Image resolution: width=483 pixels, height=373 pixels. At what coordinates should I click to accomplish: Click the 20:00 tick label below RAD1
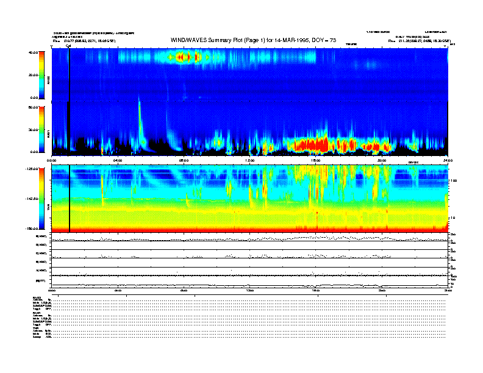pos(382,160)
